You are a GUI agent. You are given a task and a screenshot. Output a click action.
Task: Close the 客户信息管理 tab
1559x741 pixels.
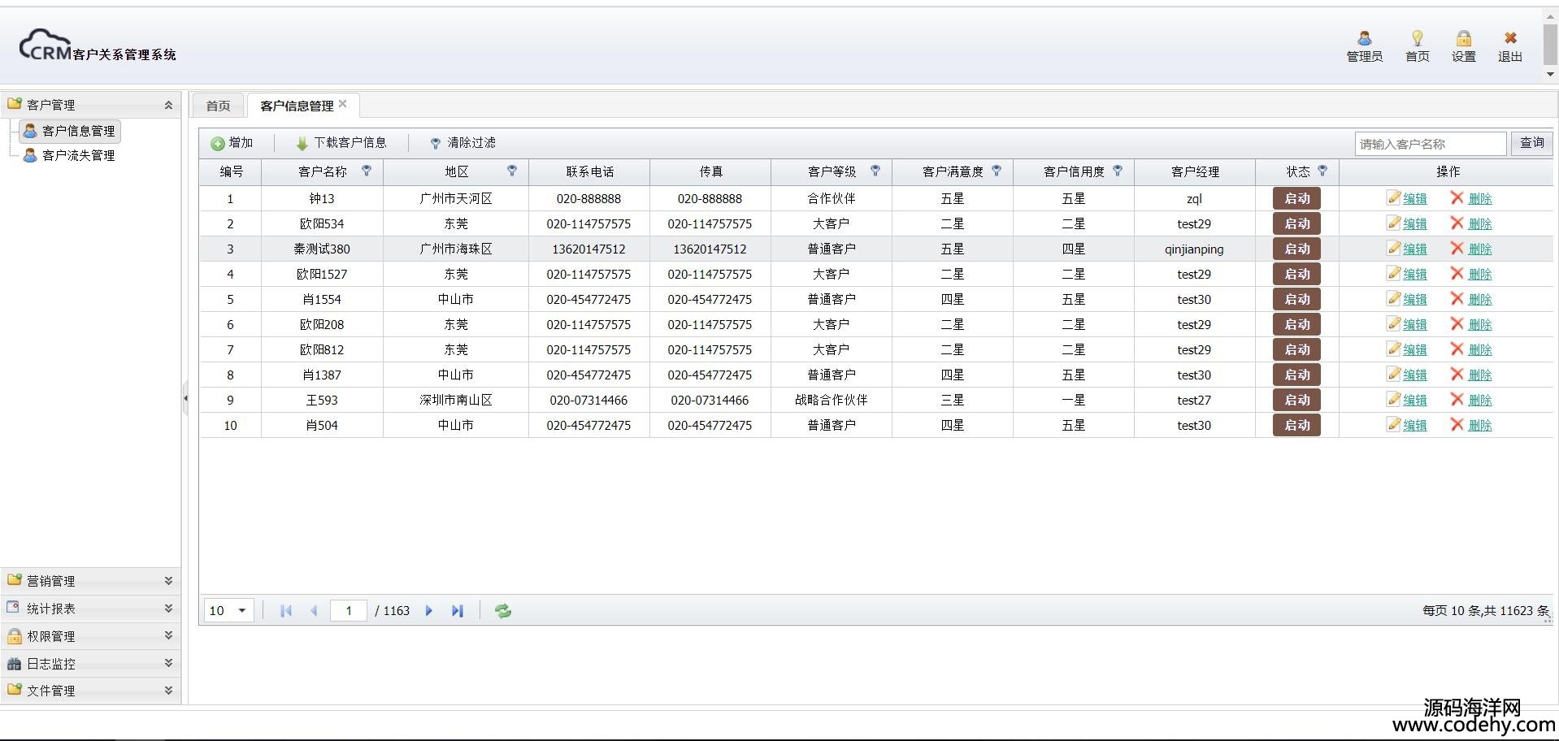click(x=343, y=104)
